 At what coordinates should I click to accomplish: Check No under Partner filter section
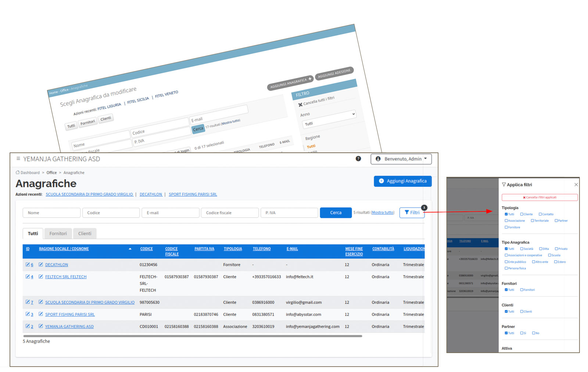(x=534, y=333)
